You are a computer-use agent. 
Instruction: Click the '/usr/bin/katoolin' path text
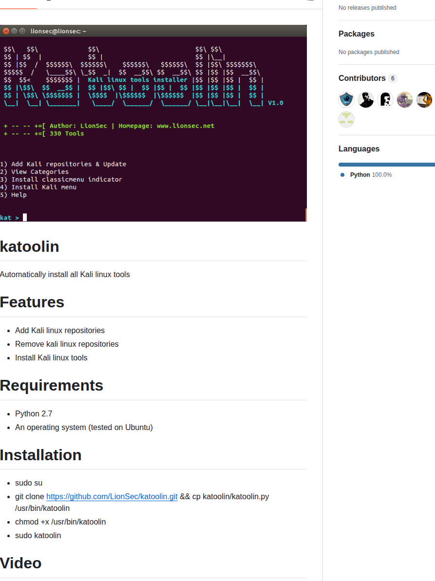pos(42,508)
